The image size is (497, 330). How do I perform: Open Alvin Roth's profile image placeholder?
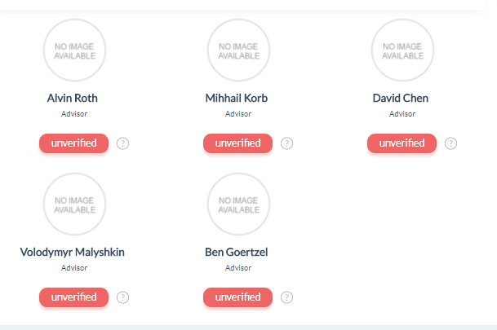tap(74, 51)
